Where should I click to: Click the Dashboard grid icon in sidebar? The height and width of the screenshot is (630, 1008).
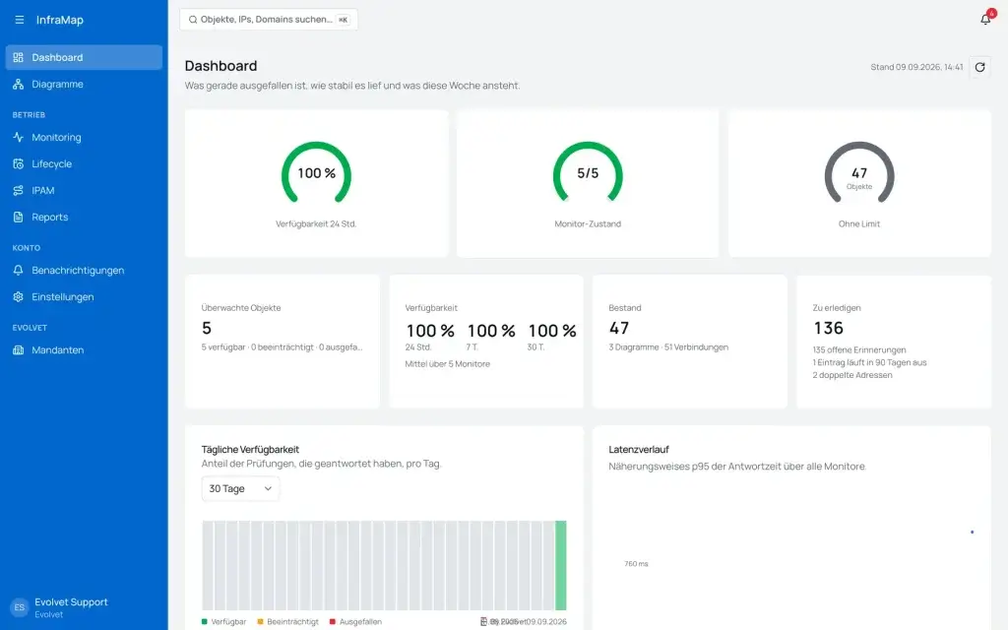point(18,57)
